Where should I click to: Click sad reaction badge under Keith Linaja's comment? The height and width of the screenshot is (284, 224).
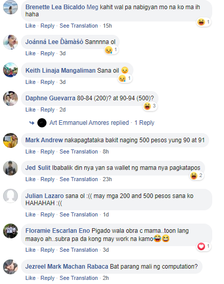[x=125, y=78]
